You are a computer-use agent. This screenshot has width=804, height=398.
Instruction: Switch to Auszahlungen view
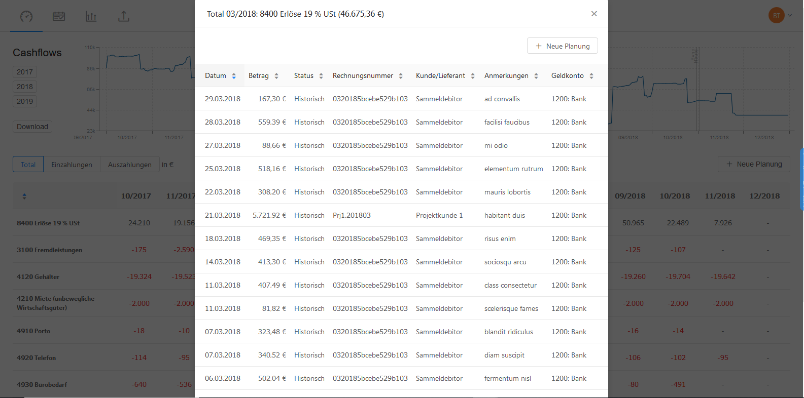coord(129,165)
